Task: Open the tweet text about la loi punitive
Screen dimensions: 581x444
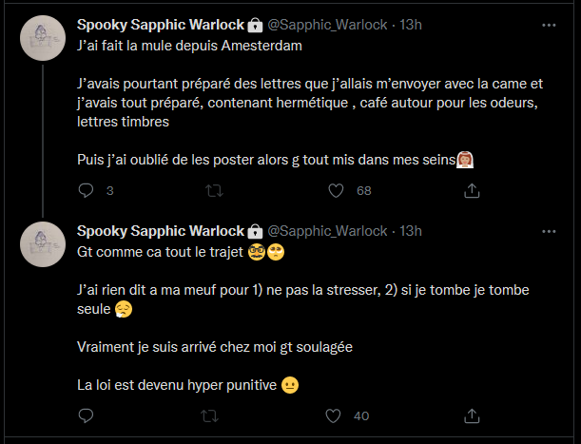Action: tap(176, 385)
